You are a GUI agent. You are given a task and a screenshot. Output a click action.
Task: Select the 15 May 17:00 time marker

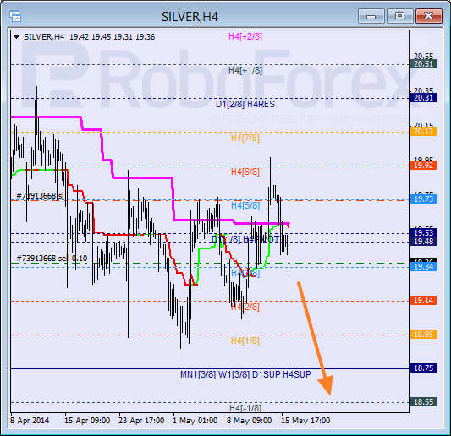pos(305,421)
